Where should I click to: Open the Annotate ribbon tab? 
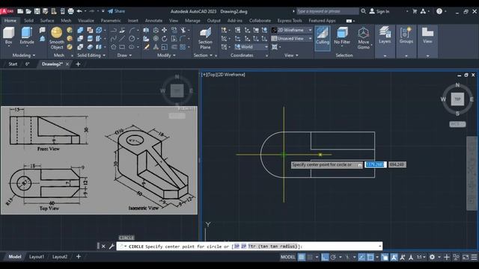pos(153,21)
